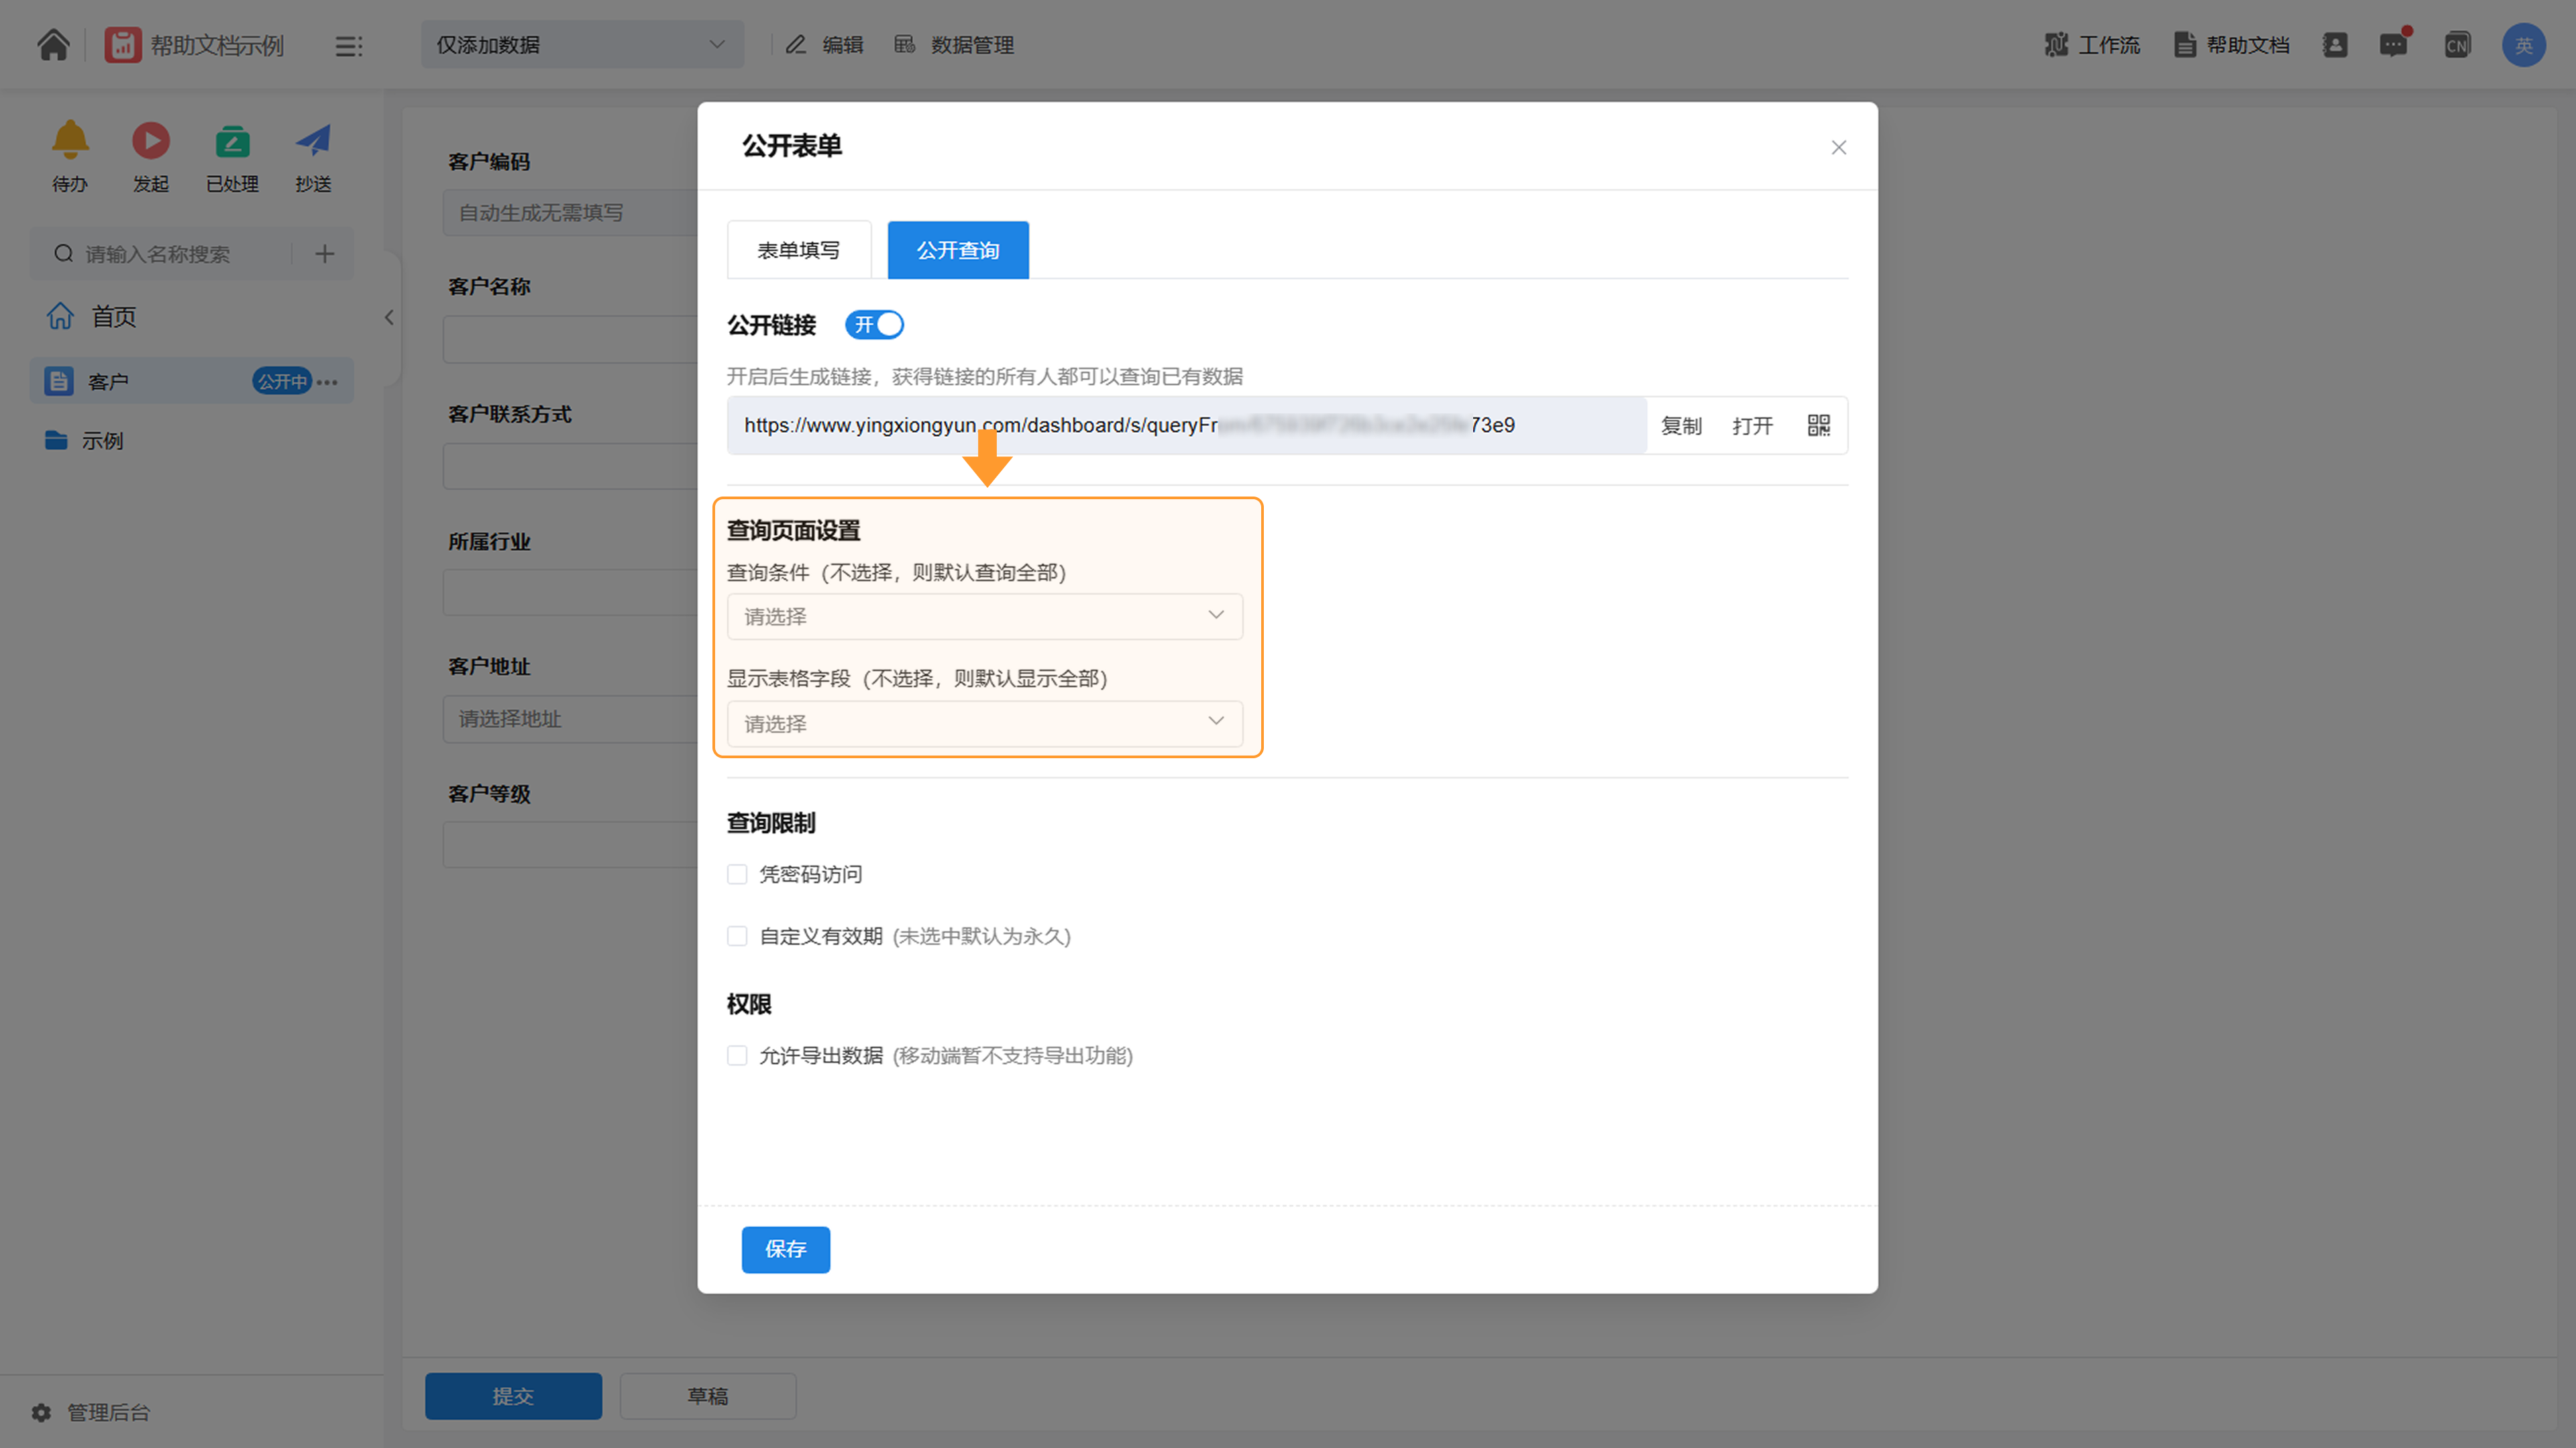Expand the 显示表格字段 dropdown

[985, 724]
